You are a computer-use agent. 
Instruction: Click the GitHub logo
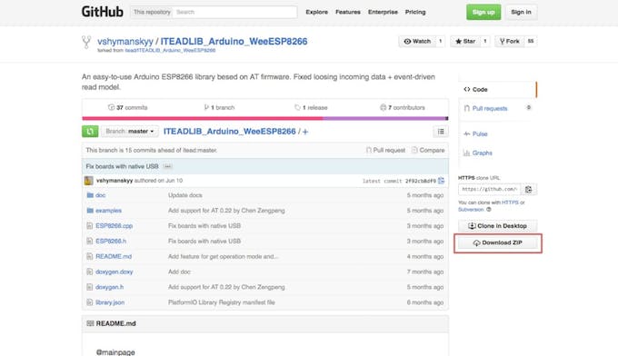point(103,12)
